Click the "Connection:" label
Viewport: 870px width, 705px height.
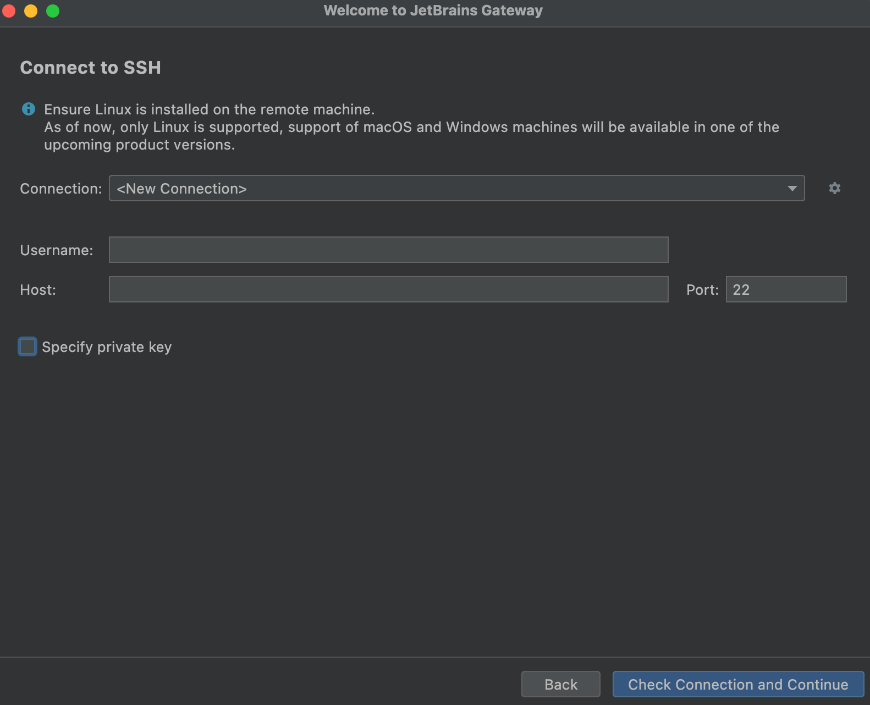click(x=61, y=189)
